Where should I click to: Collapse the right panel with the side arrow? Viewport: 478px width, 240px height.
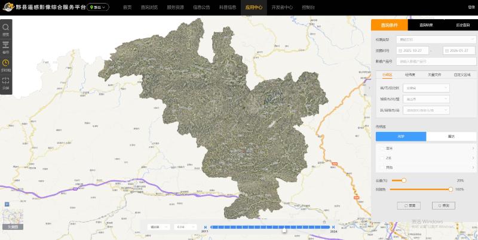(x=369, y=87)
